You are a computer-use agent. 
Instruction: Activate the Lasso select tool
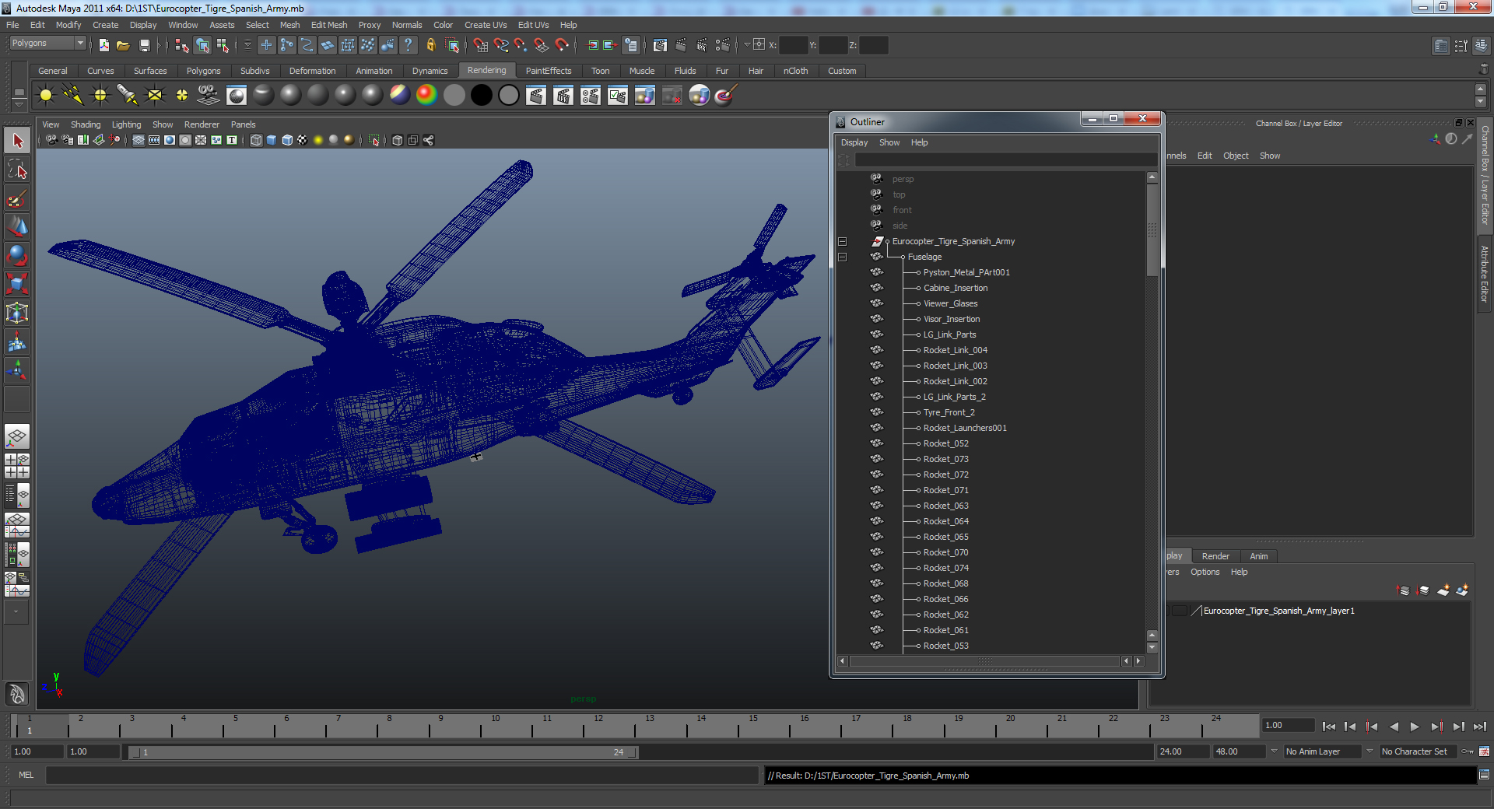click(x=17, y=170)
